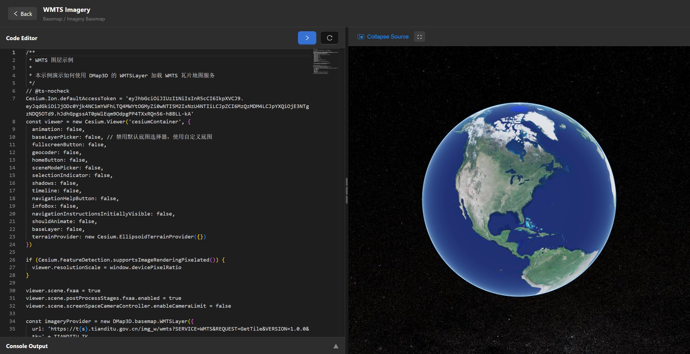Click the 'geocoder: false,' line

[x=57, y=152]
